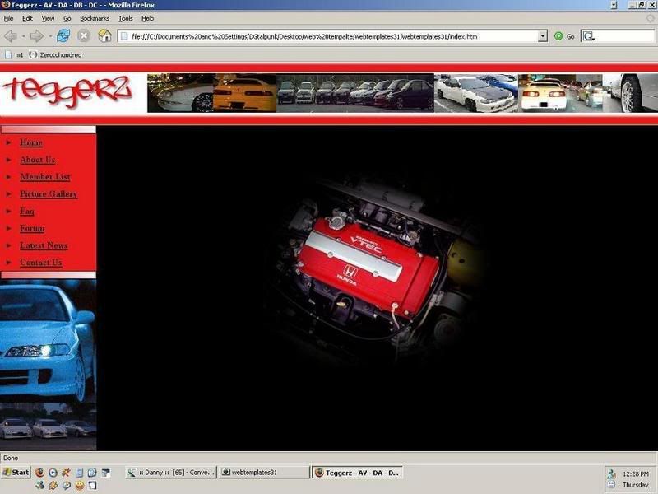Open the View menu
Image resolution: width=658 pixels, height=494 pixels.
pyautogui.click(x=48, y=18)
